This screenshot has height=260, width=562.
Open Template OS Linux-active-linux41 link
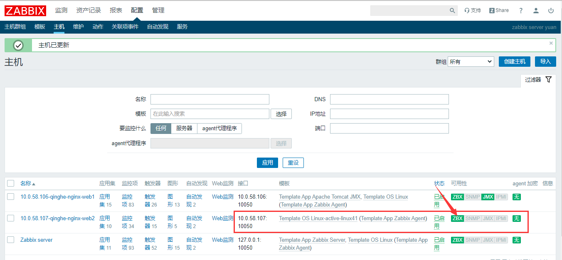[318, 218]
